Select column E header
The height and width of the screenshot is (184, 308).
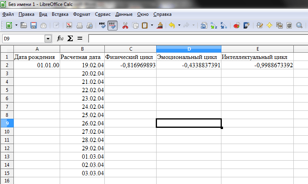tap(257, 49)
